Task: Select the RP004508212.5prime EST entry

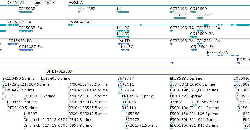Action: [88, 114]
